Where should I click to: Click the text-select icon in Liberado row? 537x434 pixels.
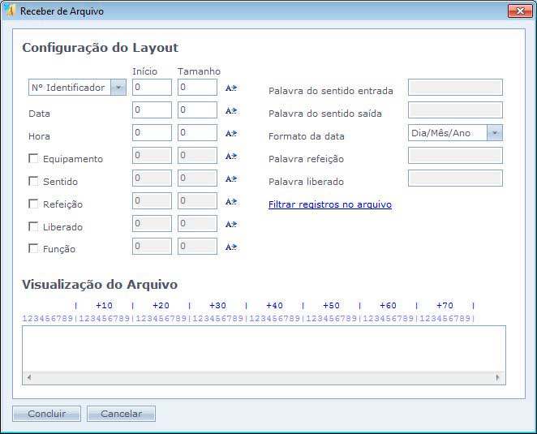(x=230, y=224)
